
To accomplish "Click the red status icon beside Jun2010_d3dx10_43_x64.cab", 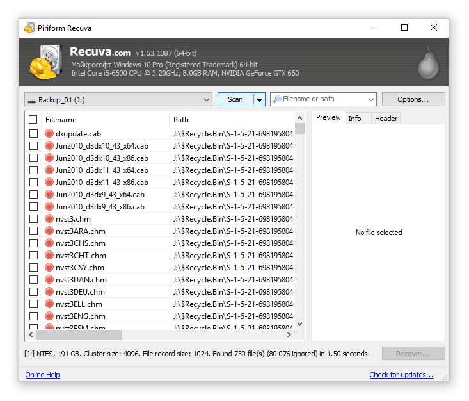I will (x=49, y=145).
